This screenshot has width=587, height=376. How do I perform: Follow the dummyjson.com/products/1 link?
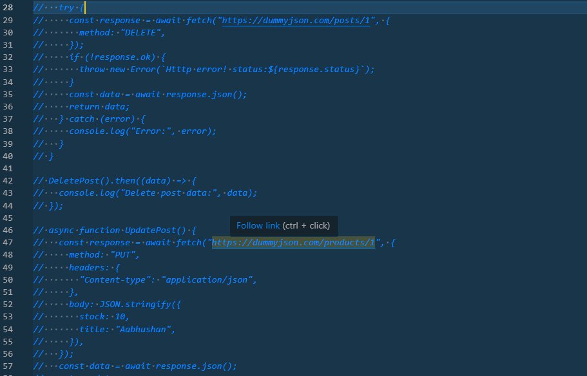[293, 243]
